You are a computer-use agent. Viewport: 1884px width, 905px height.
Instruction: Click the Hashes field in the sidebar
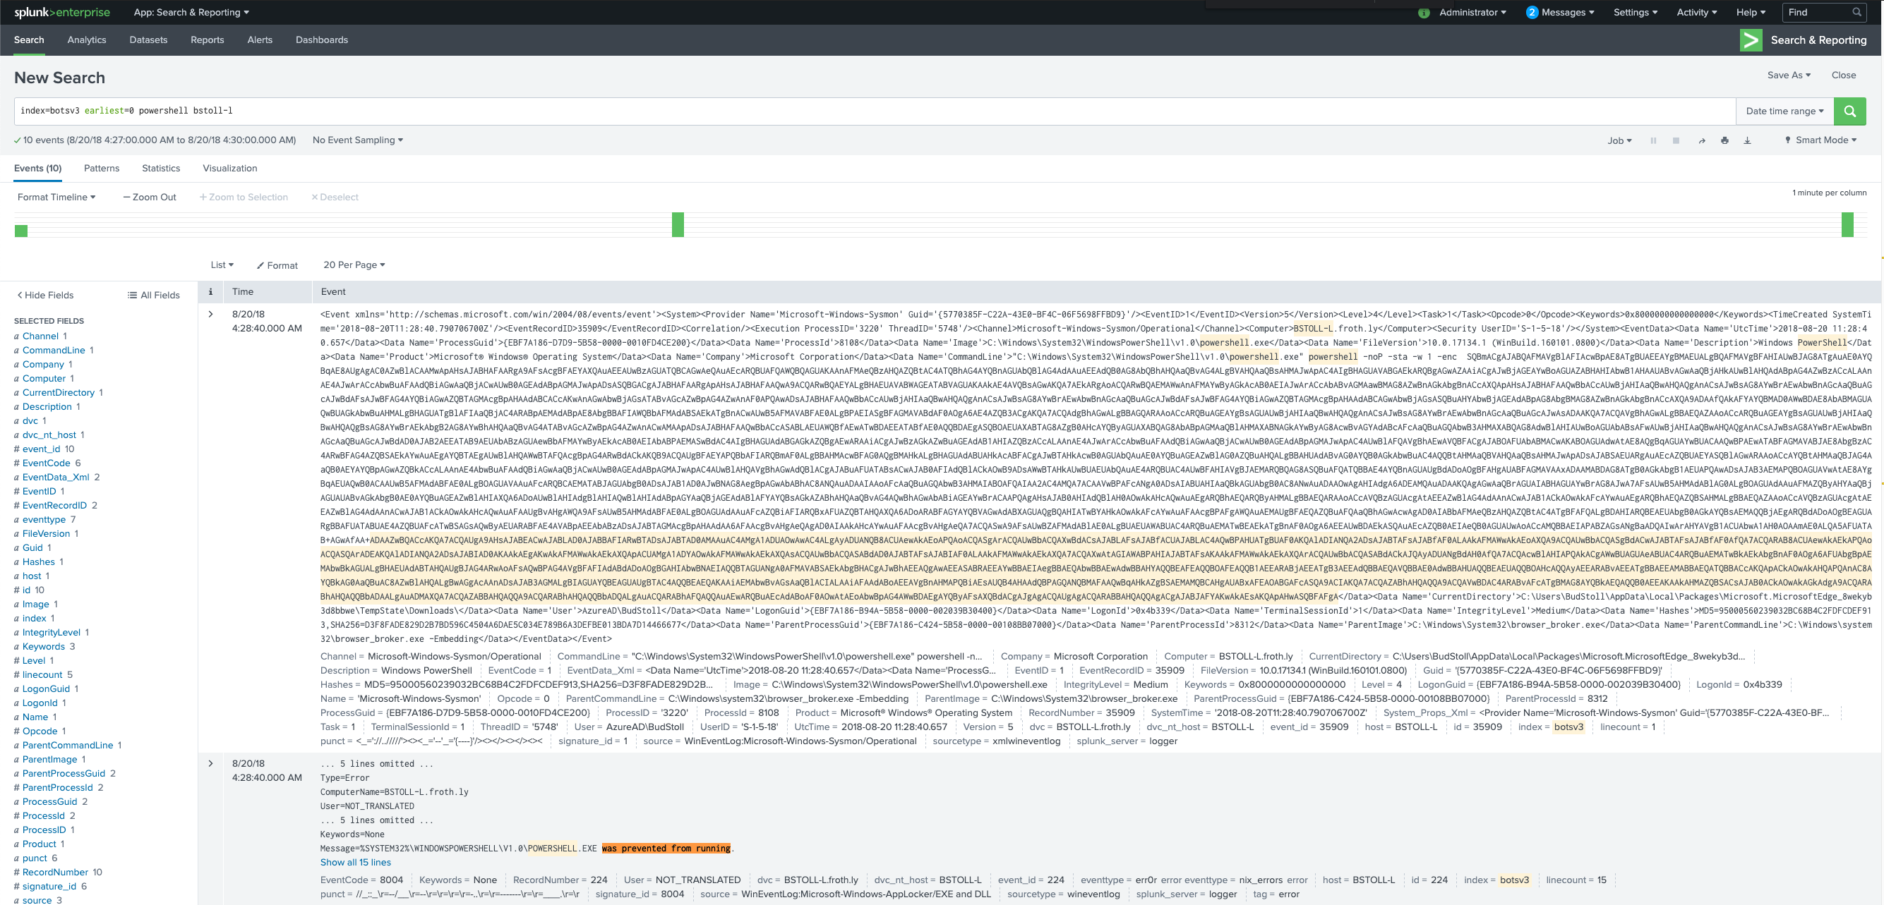(39, 562)
